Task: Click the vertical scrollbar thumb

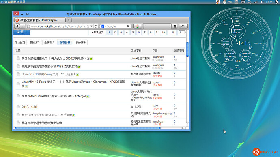Action: [x=187, y=49]
